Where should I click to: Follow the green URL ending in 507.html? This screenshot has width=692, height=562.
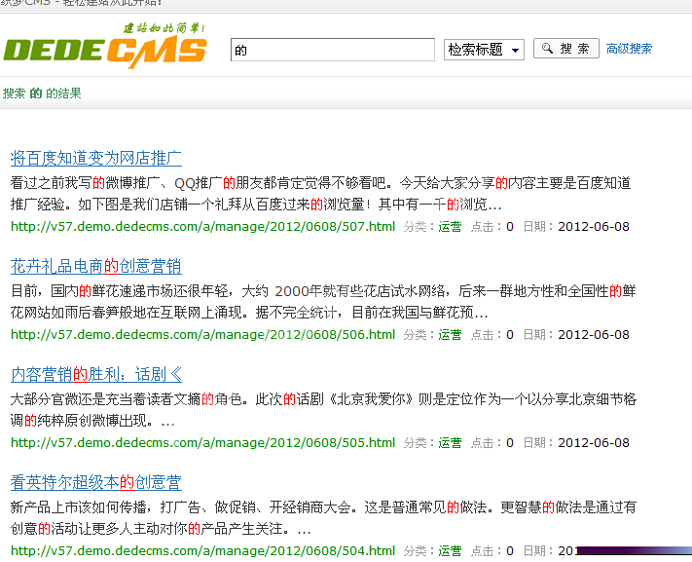pyautogui.click(x=202, y=227)
